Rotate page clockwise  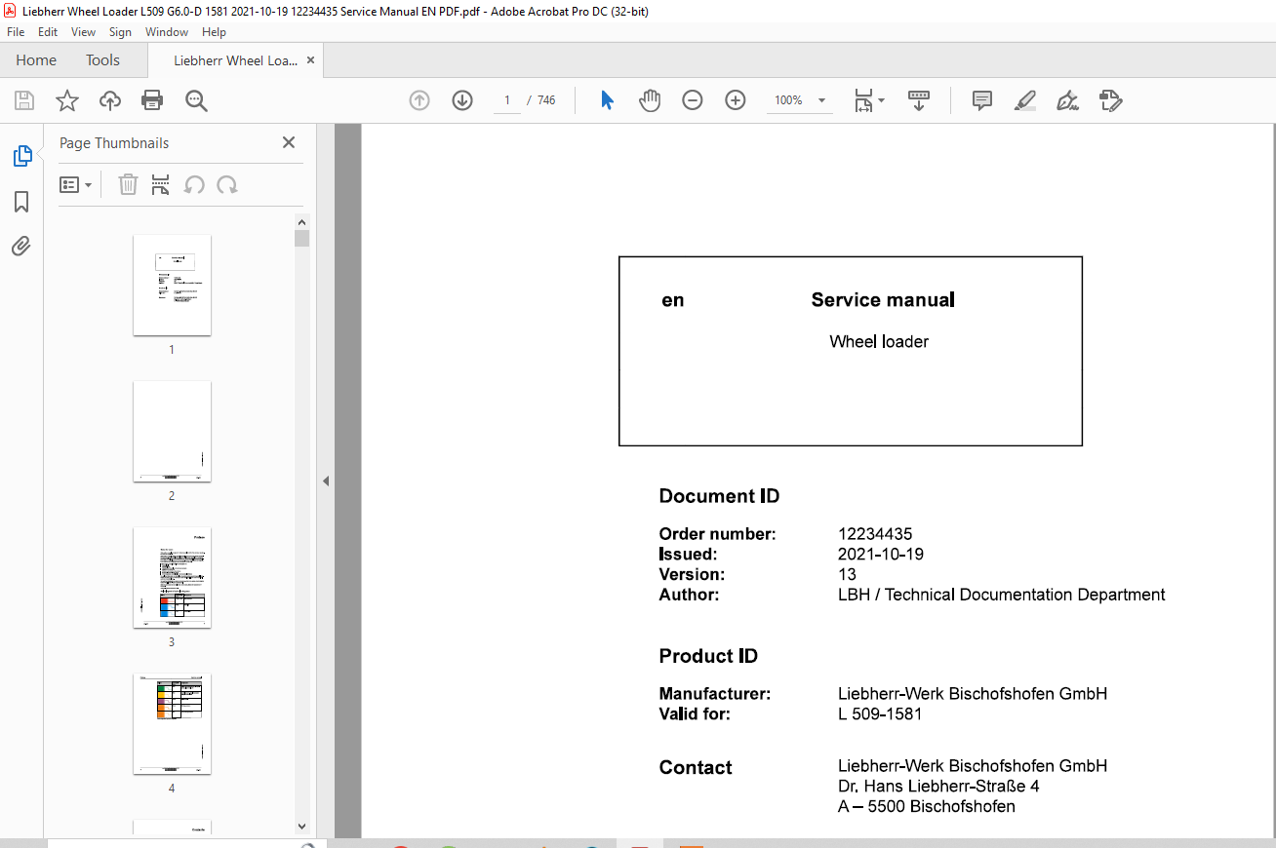(x=227, y=184)
